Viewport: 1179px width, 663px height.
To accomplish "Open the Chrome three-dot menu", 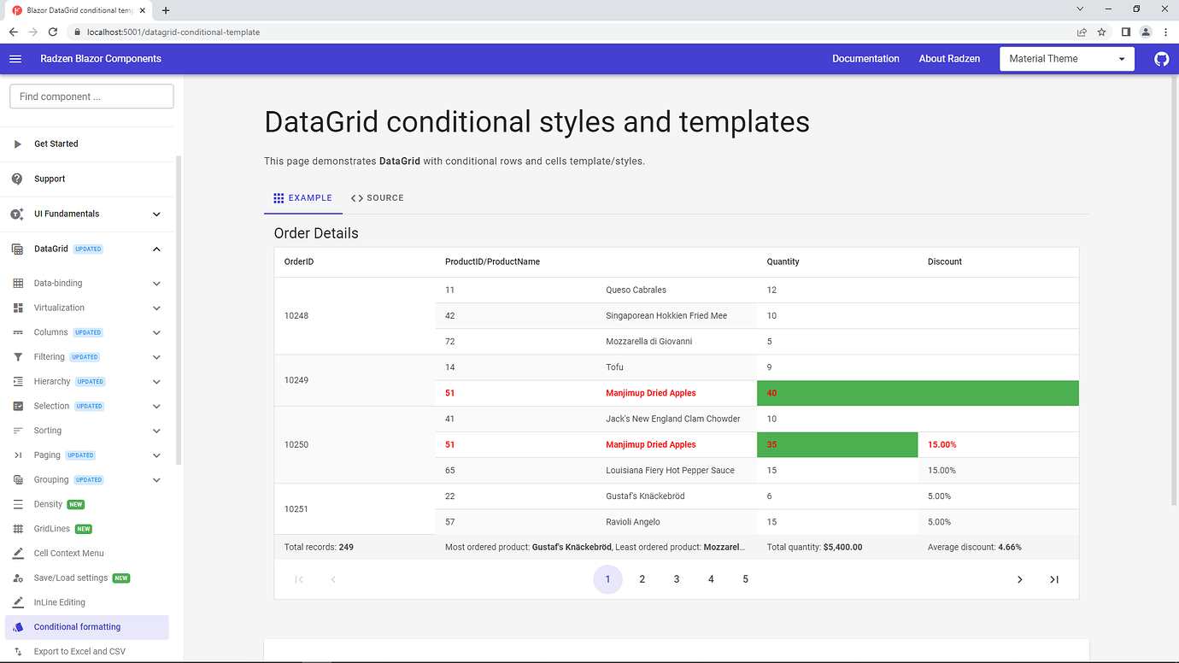I will [1166, 32].
